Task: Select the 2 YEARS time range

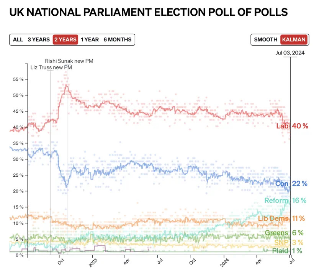Action: pos(65,39)
